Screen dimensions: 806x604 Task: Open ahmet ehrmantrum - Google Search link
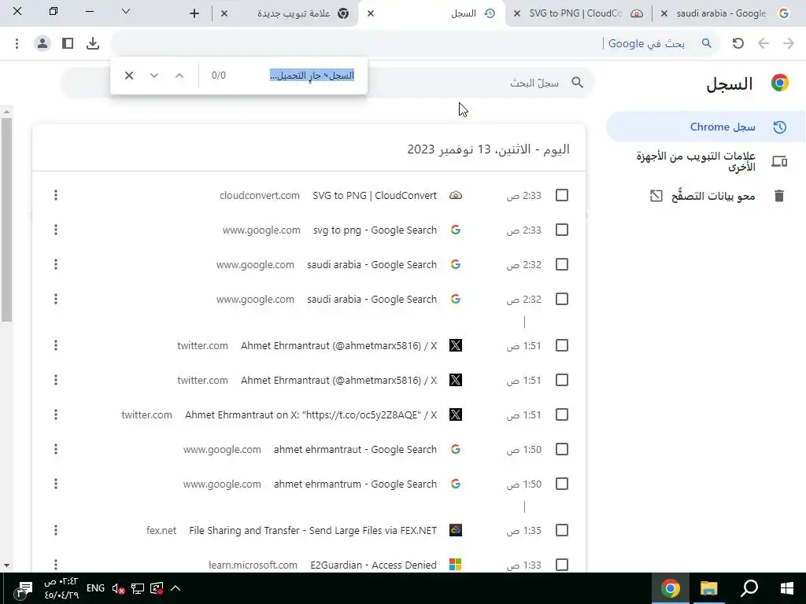coord(355,484)
